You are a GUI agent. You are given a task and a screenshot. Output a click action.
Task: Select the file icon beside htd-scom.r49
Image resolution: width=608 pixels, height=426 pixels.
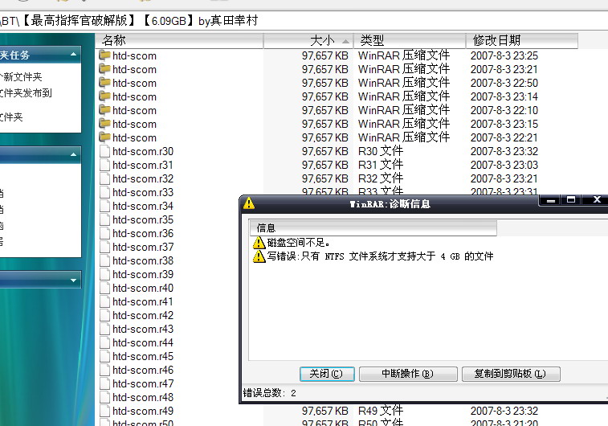click(x=104, y=411)
